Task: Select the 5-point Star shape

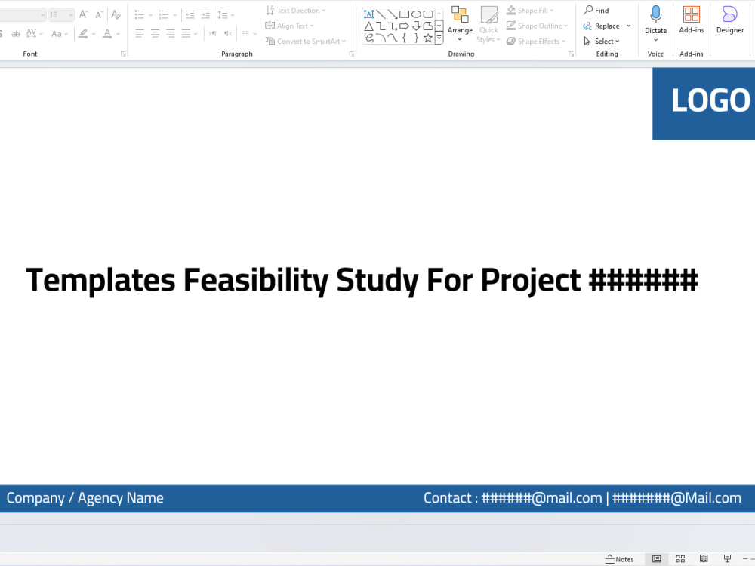Action: (x=427, y=38)
